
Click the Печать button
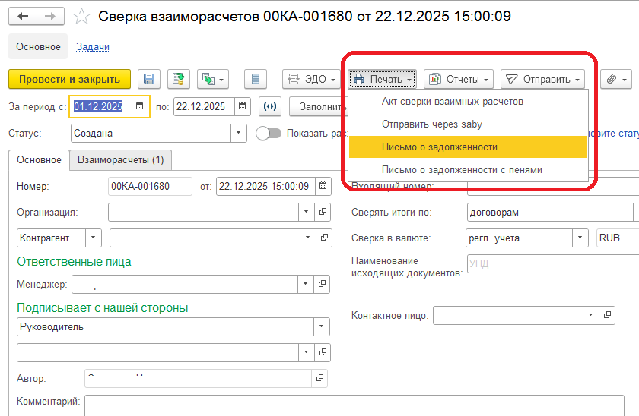pos(382,79)
